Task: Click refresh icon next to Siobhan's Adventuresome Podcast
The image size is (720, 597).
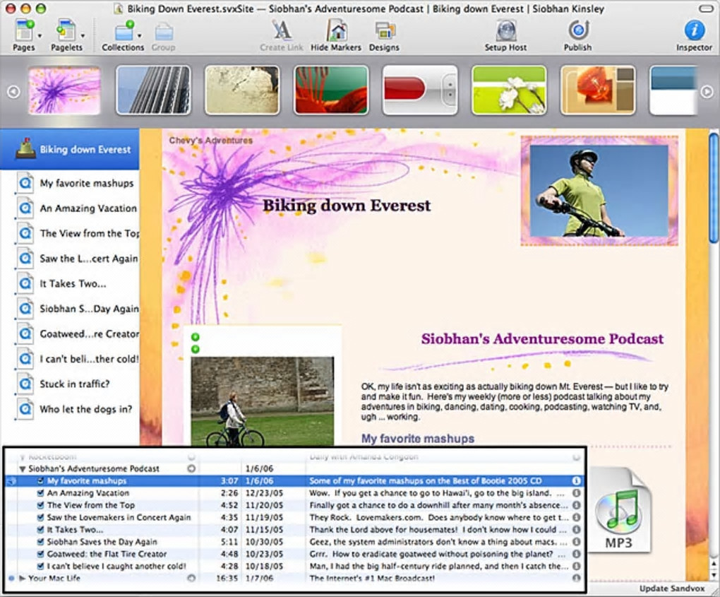Action: [191, 468]
